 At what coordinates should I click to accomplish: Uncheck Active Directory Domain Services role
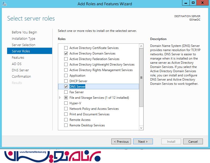pos(66,53)
